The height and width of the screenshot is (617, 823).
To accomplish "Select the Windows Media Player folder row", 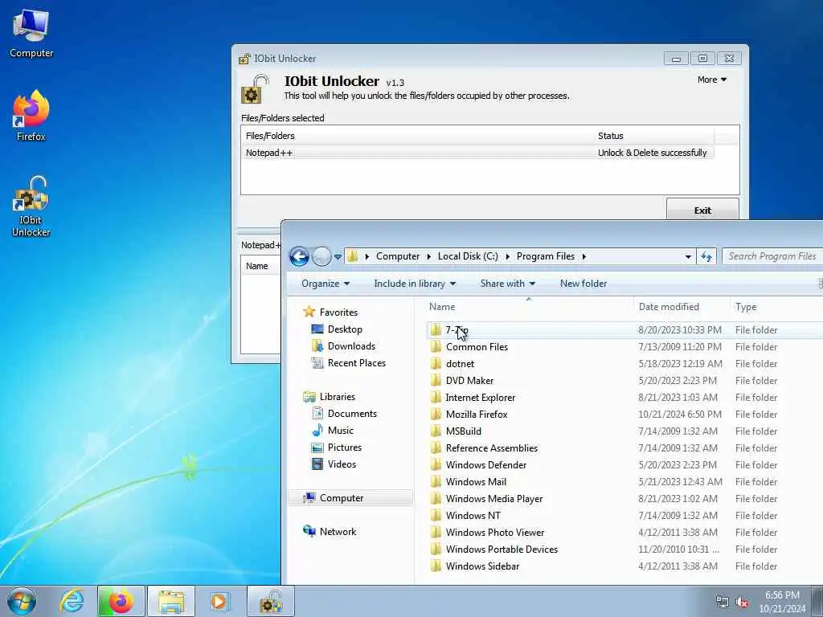I will click(624, 498).
